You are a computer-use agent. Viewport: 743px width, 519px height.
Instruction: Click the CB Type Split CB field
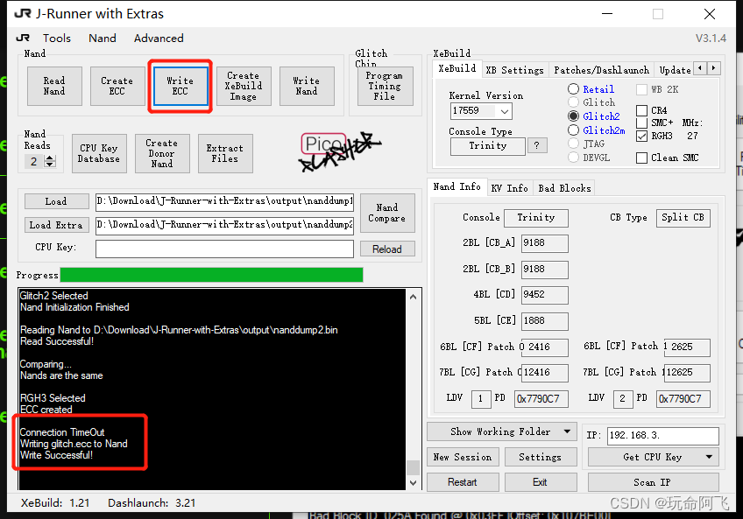pyautogui.click(x=683, y=218)
